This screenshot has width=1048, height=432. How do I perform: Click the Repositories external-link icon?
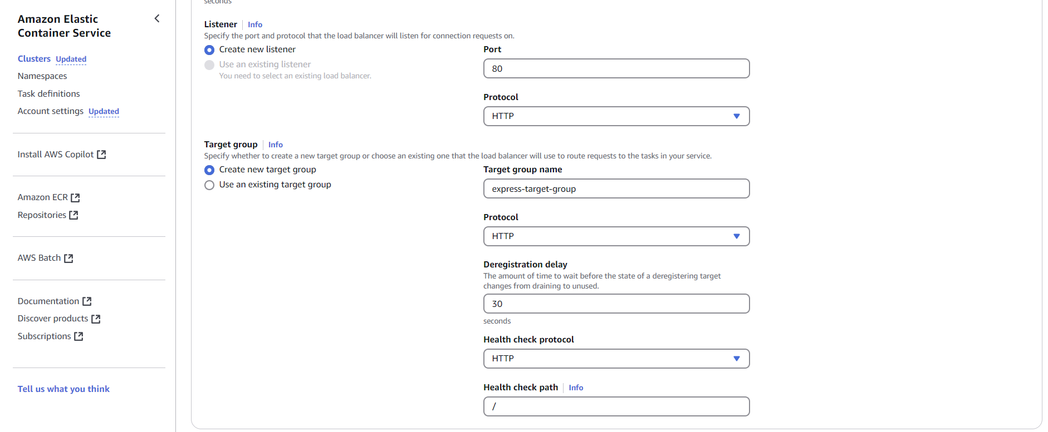click(74, 215)
